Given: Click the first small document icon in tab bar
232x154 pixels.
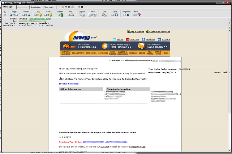Looking at the screenshot, I should 63,7.
